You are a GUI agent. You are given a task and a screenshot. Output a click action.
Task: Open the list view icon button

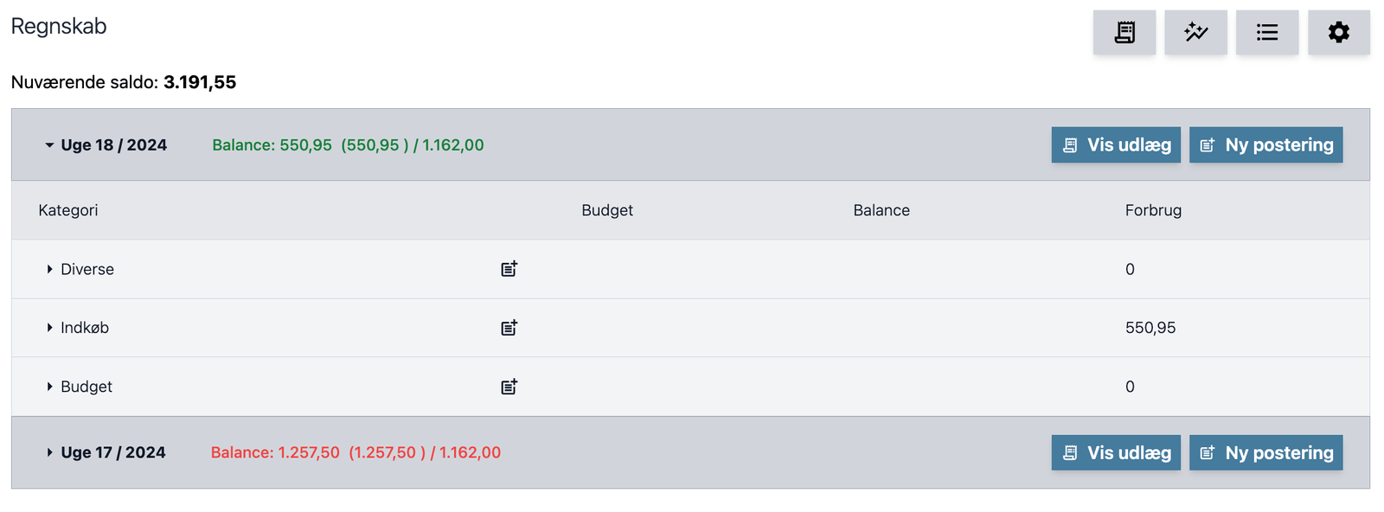click(1267, 33)
